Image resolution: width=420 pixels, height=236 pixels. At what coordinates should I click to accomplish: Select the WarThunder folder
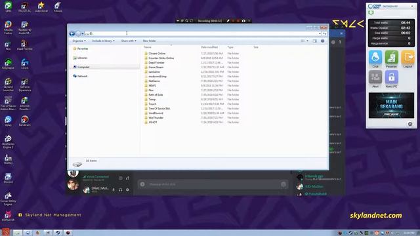click(x=156, y=117)
